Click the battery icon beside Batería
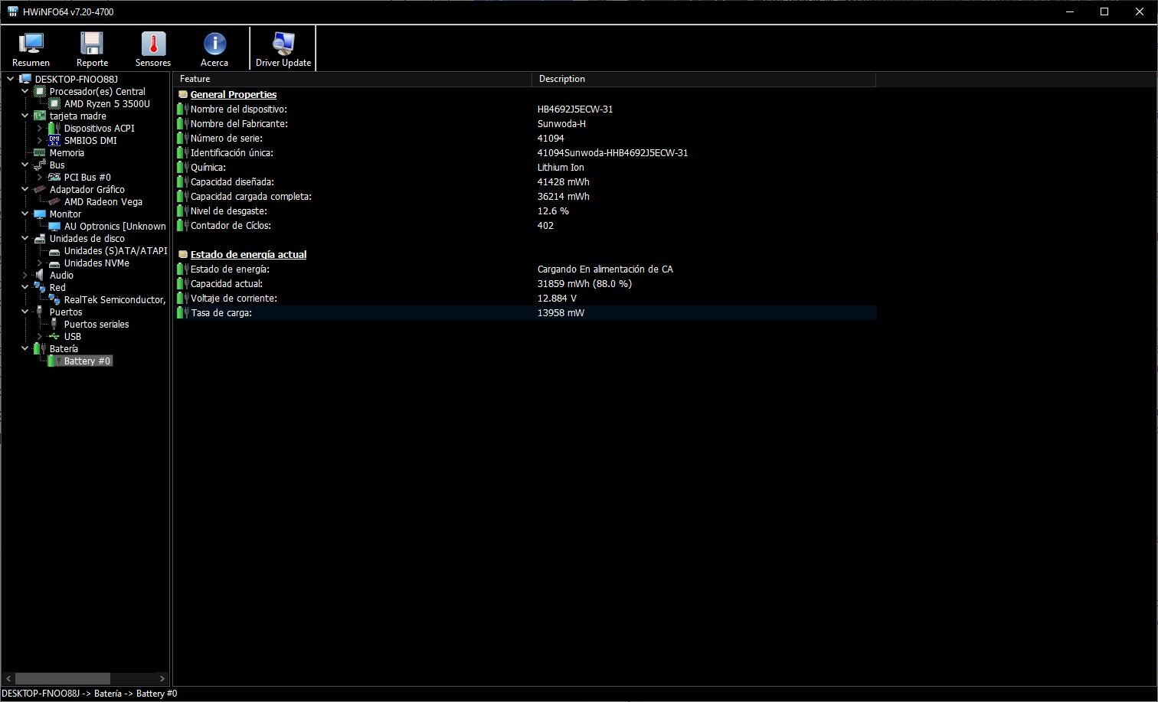The height and width of the screenshot is (702, 1158). [x=40, y=348]
